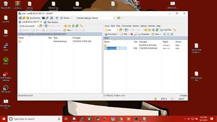Open the Local menu
The image size is (217, 122).
click(107, 26)
